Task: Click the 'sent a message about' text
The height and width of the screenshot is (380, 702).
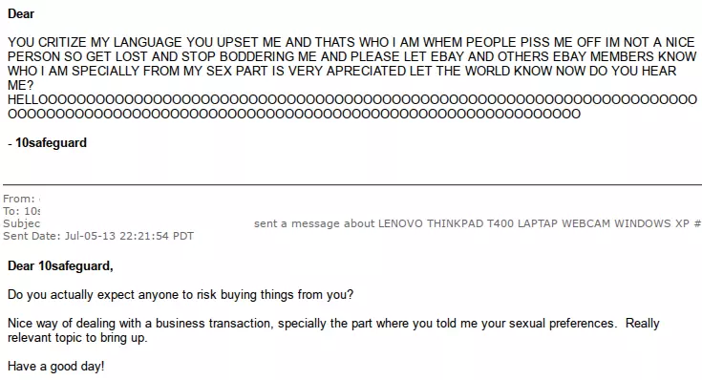Action: [x=314, y=223]
